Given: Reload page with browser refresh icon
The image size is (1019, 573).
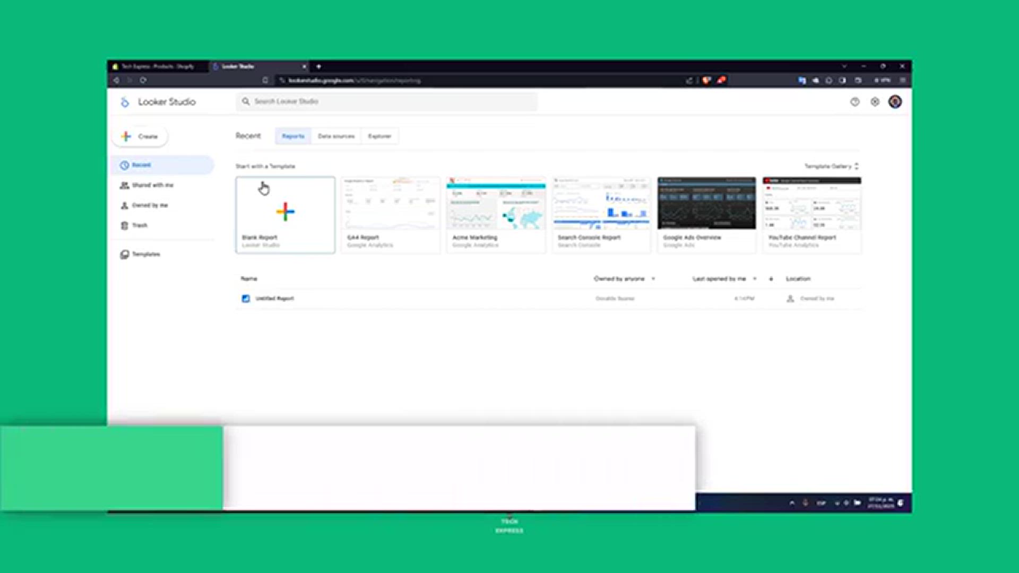Looking at the screenshot, I should [143, 80].
